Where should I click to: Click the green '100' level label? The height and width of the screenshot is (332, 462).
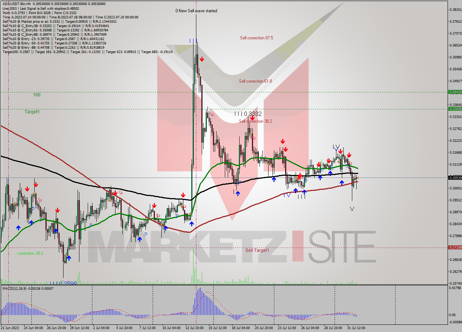[x=37, y=95]
